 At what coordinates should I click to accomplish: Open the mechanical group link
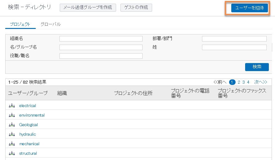tap(29, 144)
